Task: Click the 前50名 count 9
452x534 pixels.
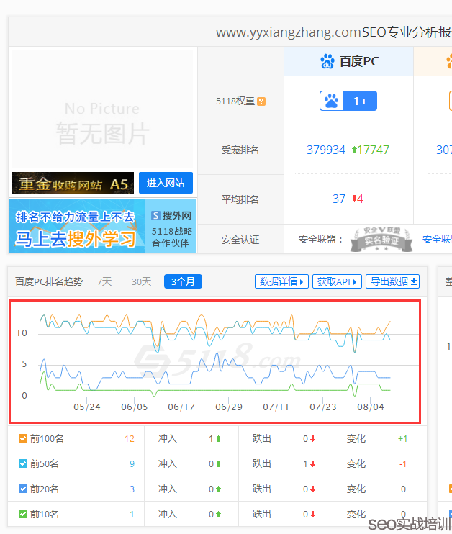Action: pos(132,464)
